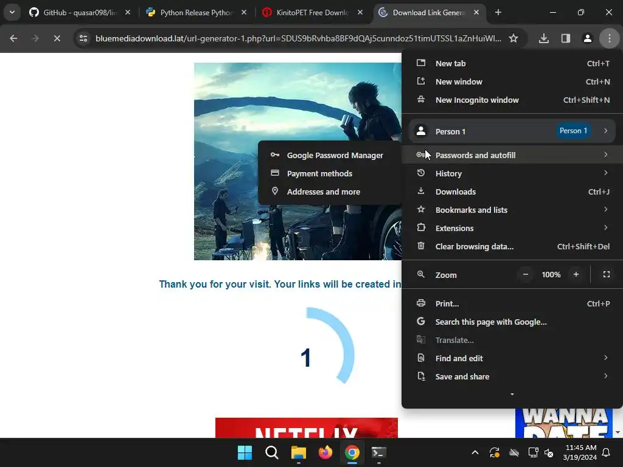
Task: Open Firefox from the taskbar
Action: coord(325,452)
